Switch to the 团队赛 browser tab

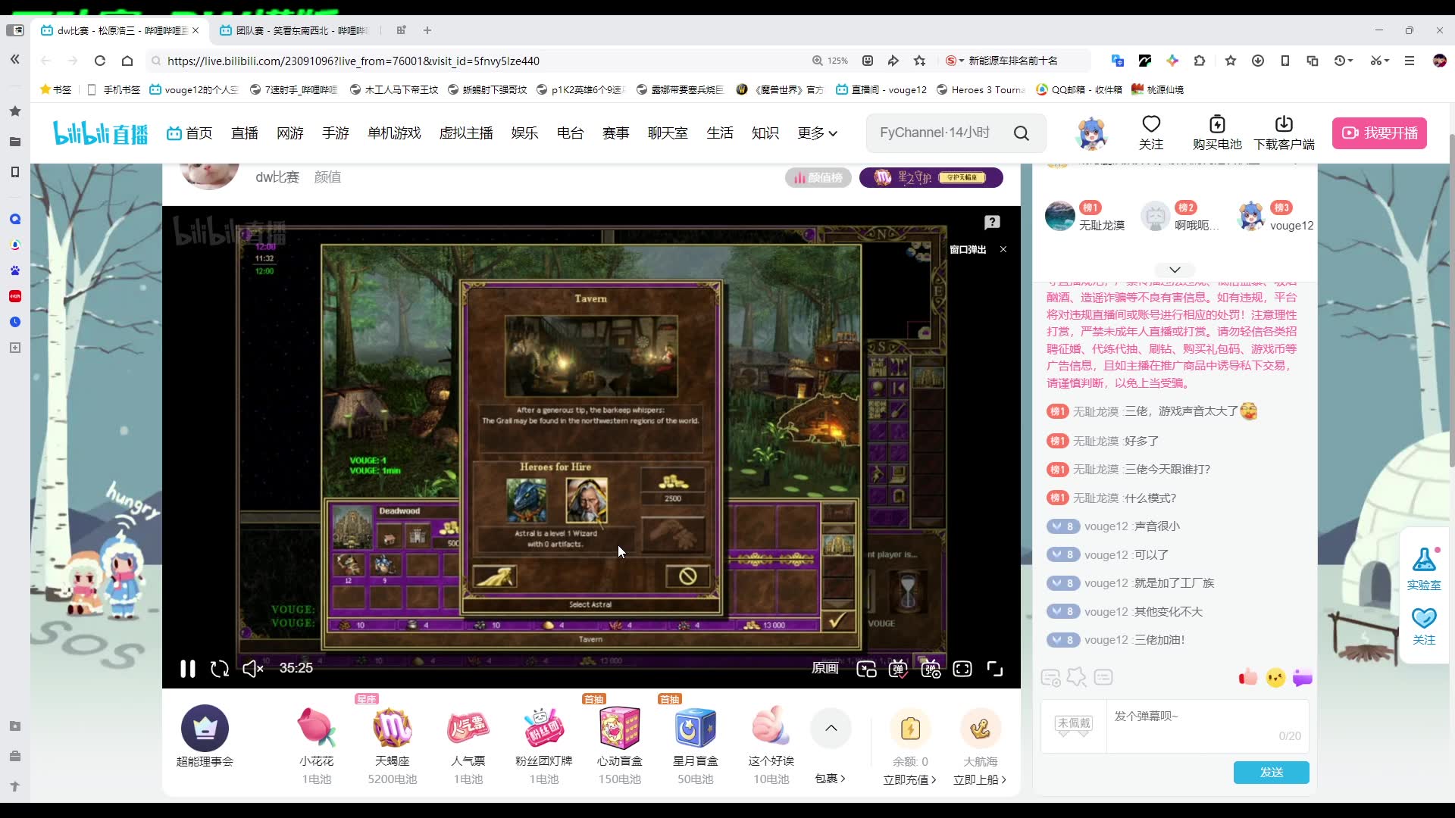pos(293,30)
